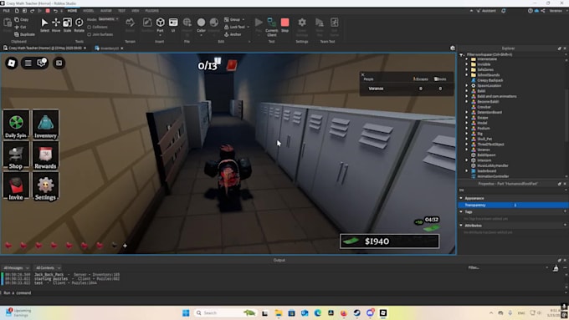The image size is (569, 320).
Task: Expand the SafeZones folder
Action: pos(467,69)
